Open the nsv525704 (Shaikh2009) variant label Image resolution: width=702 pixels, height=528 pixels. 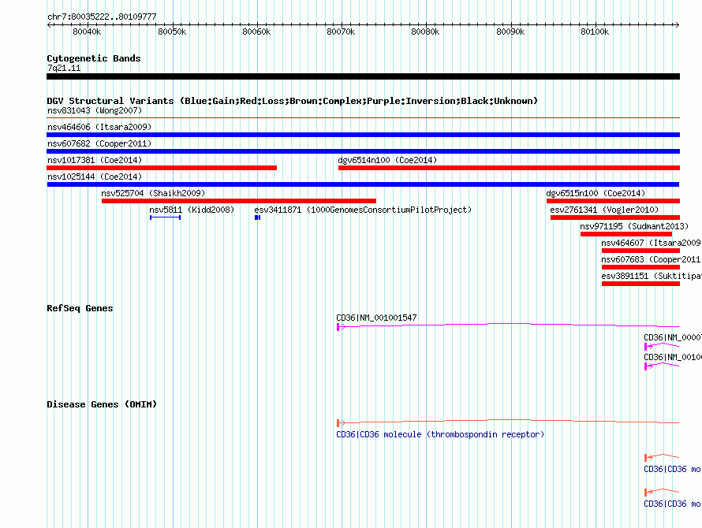[x=153, y=193]
